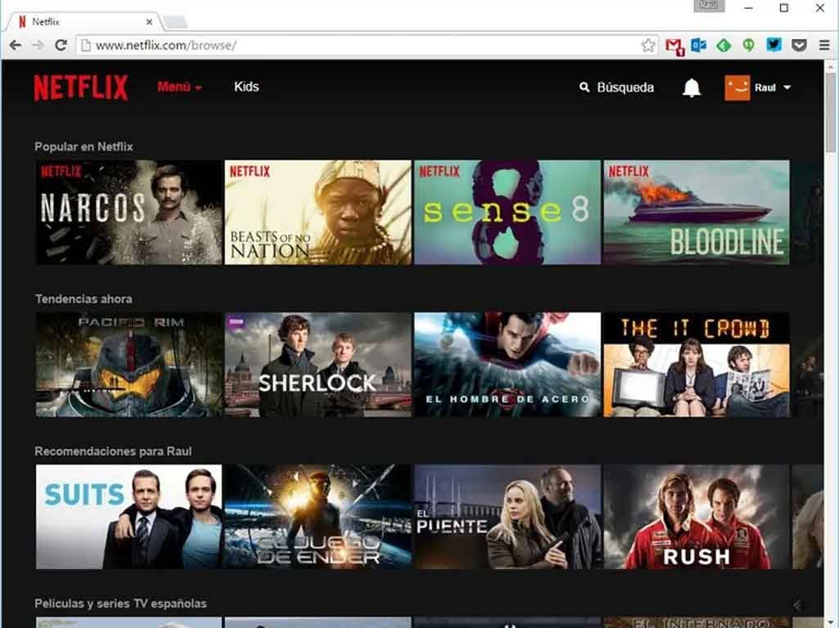Open the Bloodline thumbnail
This screenshot has height=628, width=839.
coord(697,212)
